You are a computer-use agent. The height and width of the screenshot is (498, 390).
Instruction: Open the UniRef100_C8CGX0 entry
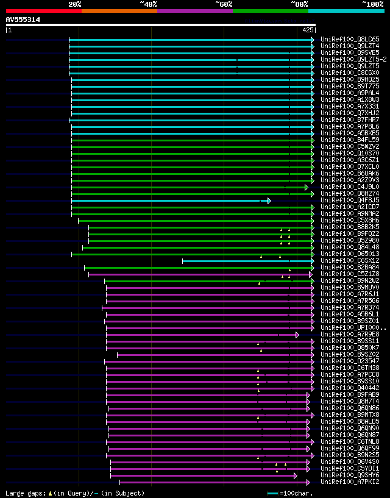coord(350,73)
